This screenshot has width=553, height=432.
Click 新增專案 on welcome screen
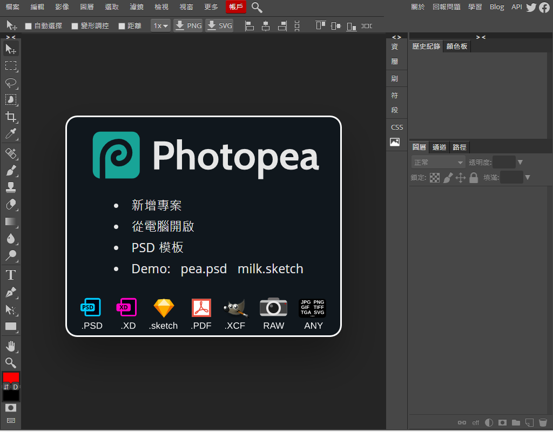pyautogui.click(x=157, y=205)
